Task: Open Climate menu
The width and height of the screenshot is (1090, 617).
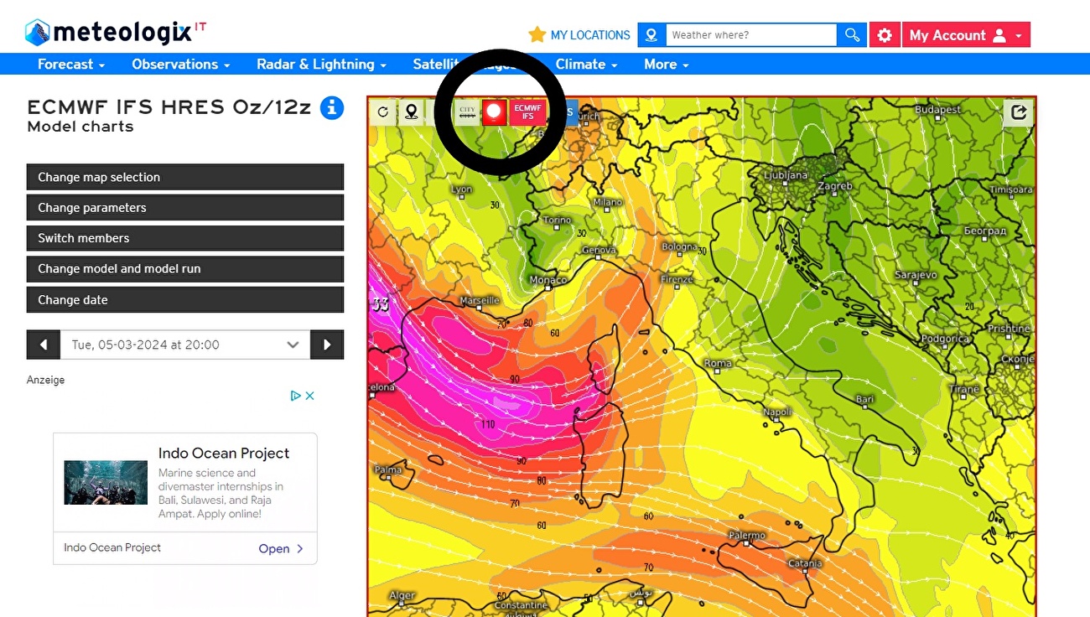Action: [x=586, y=64]
